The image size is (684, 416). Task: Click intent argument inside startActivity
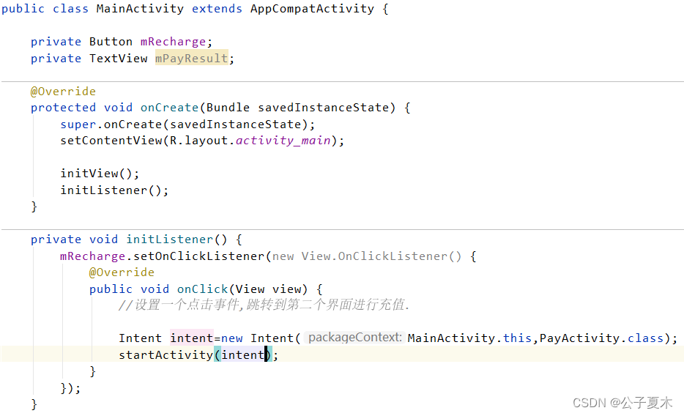[242, 354]
